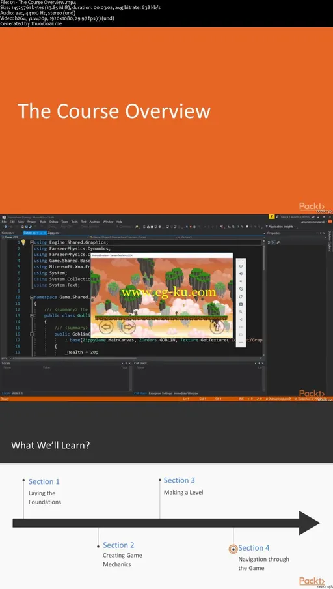Open the Analyze menu

[94, 222]
